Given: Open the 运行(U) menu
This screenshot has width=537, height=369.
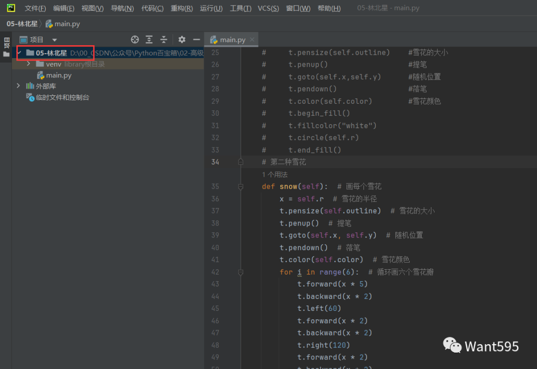Looking at the screenshot, I should [211, 8].
